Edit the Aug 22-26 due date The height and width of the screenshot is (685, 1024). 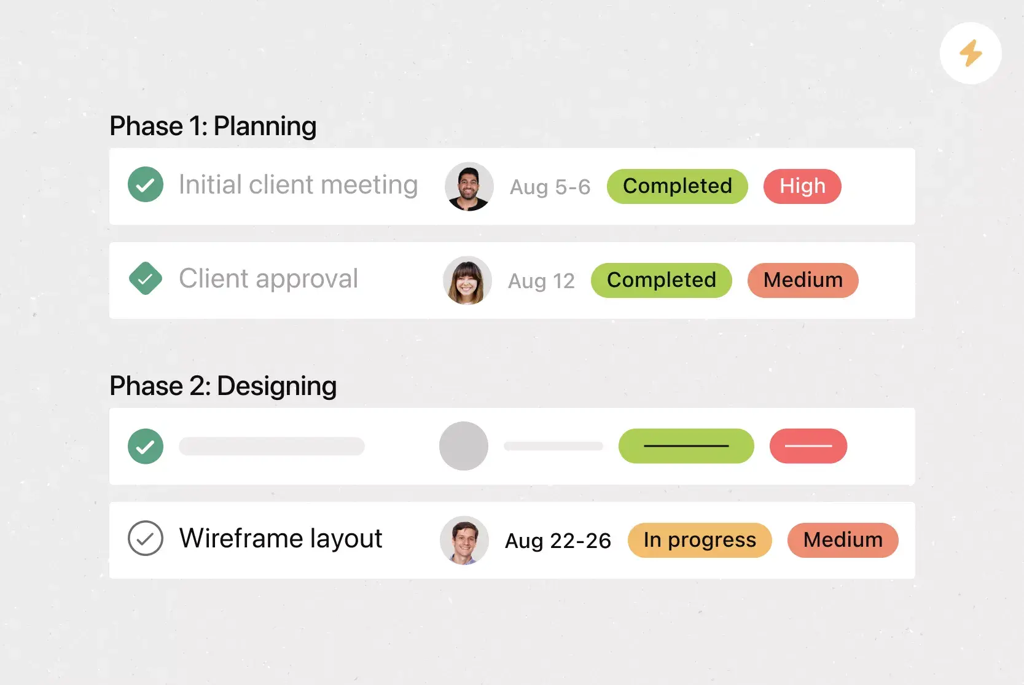click(558, 541)
